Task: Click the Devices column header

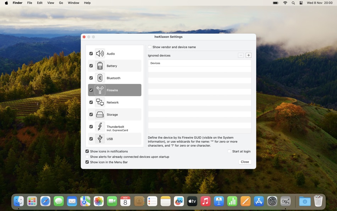Action: pos(200,63)
